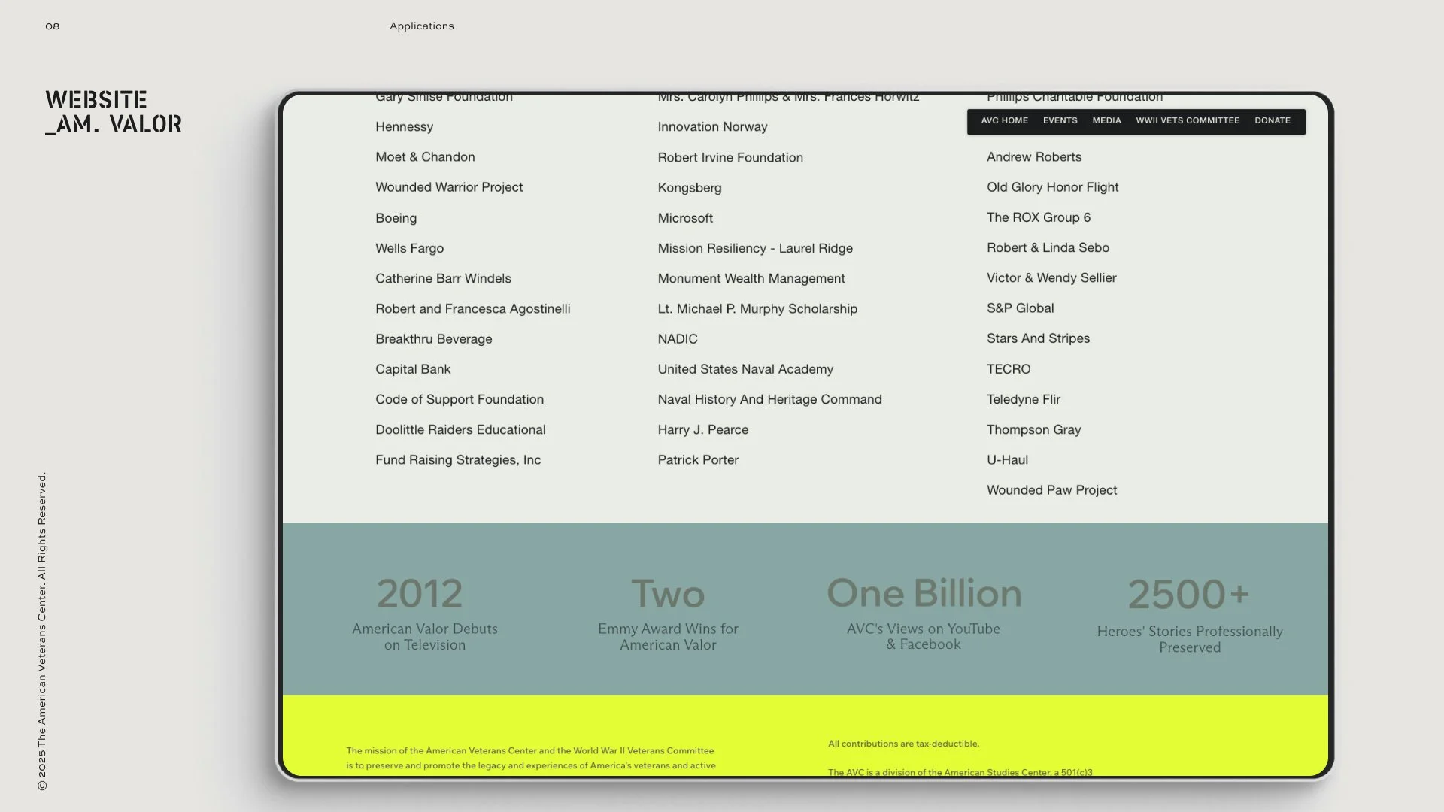The width and height of the screenshot is (1444, 812).
Task: Select Catherine Barr Windels
Action: point(443,278)
